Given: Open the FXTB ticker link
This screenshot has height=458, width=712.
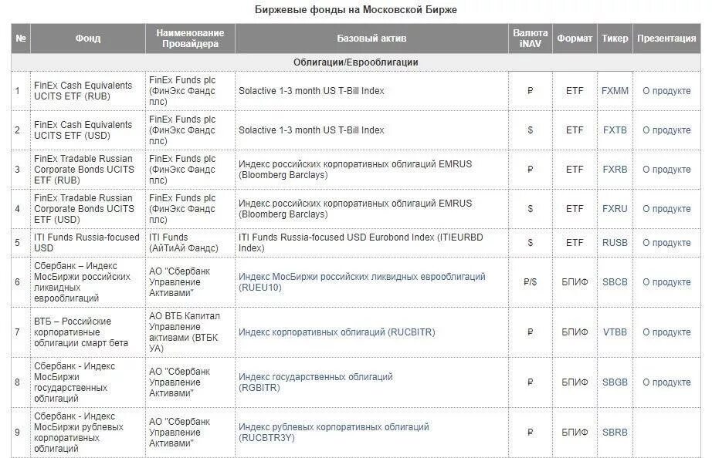Looking at the screenshot, I should [x=615, y=130].
